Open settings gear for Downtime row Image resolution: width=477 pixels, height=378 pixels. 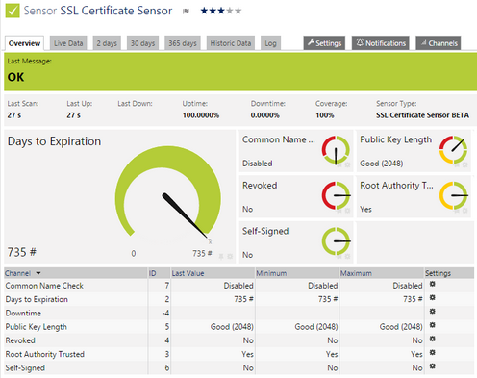point(433,312)
